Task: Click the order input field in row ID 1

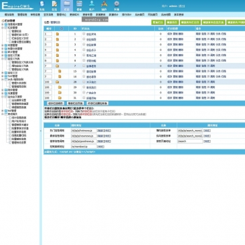Action: pyautogui.click(x=48, y=34)
